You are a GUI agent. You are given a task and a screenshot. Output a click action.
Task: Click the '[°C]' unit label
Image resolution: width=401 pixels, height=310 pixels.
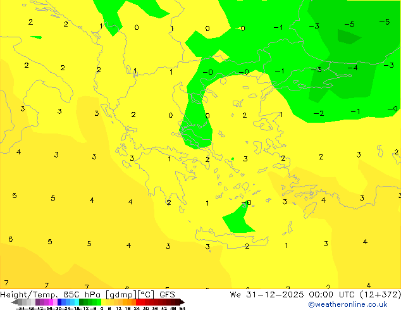pos(146,295)
